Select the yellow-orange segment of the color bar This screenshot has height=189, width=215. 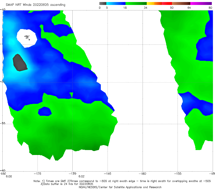[x=154, y=3]
